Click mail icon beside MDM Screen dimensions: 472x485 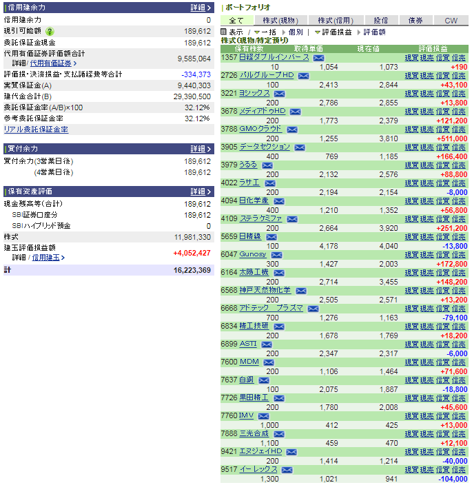point(269,363)
